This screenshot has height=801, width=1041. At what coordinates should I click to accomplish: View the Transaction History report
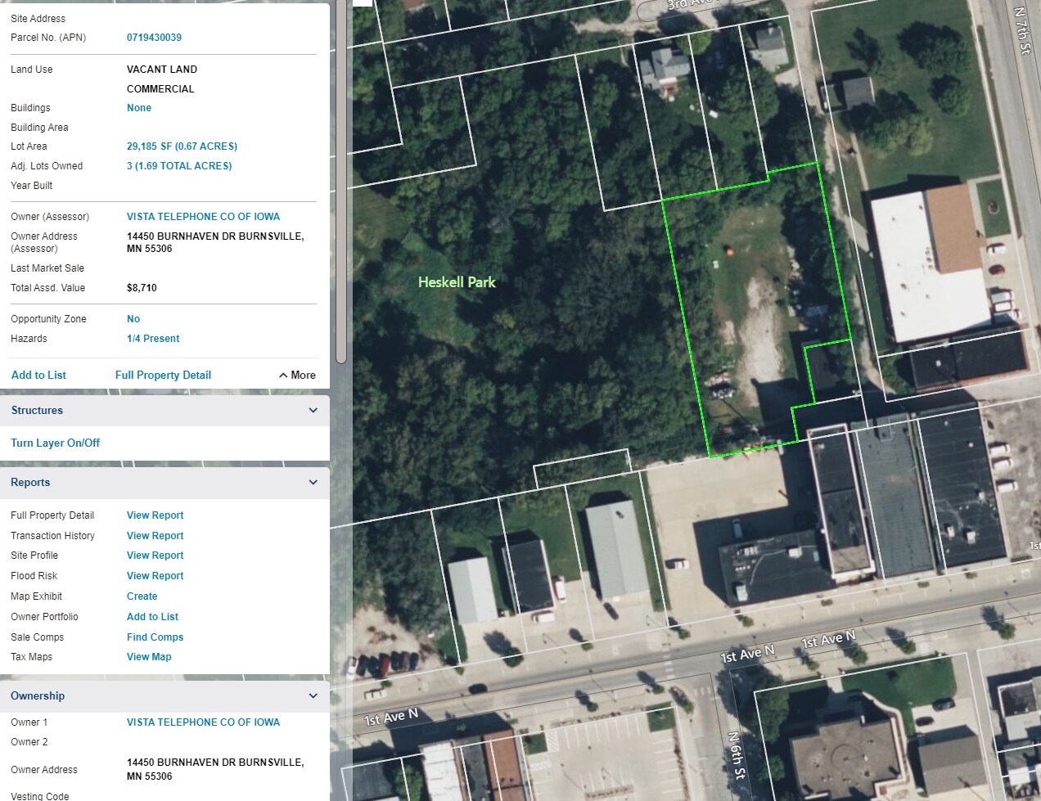pyautogui.click(x=155, y=536)
